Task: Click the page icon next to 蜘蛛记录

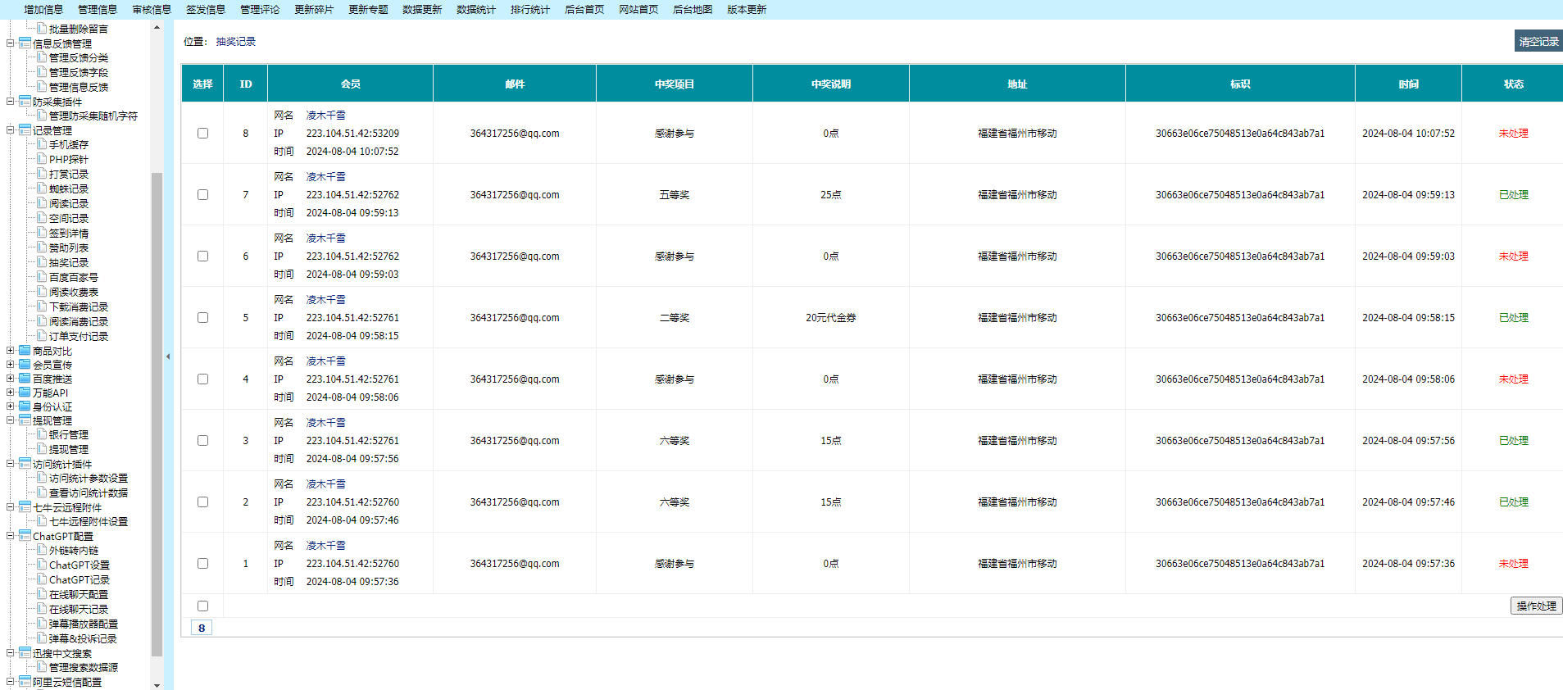Action: (x=42, y=188)
